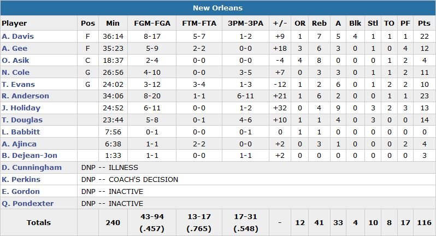Click the New Orleans team header
Screen dimensions: 436x236
217,8
